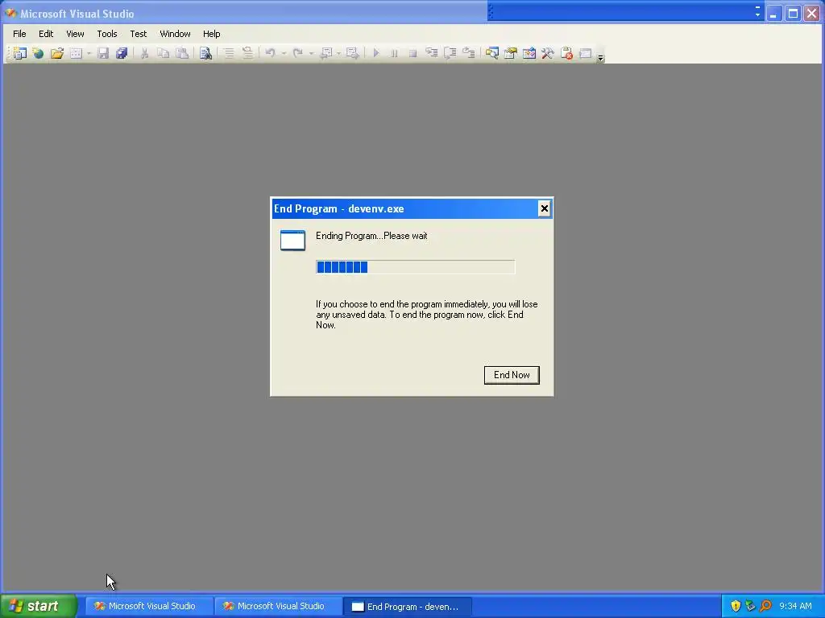Viewport: 825px width, 618px height.
Task: Click the Copy icon in toolbar
Action: coord(164,53)
